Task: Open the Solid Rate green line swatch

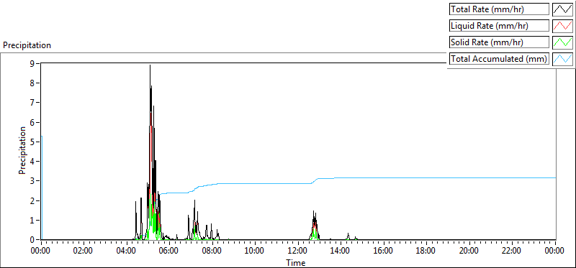Action: pos(562,42)
